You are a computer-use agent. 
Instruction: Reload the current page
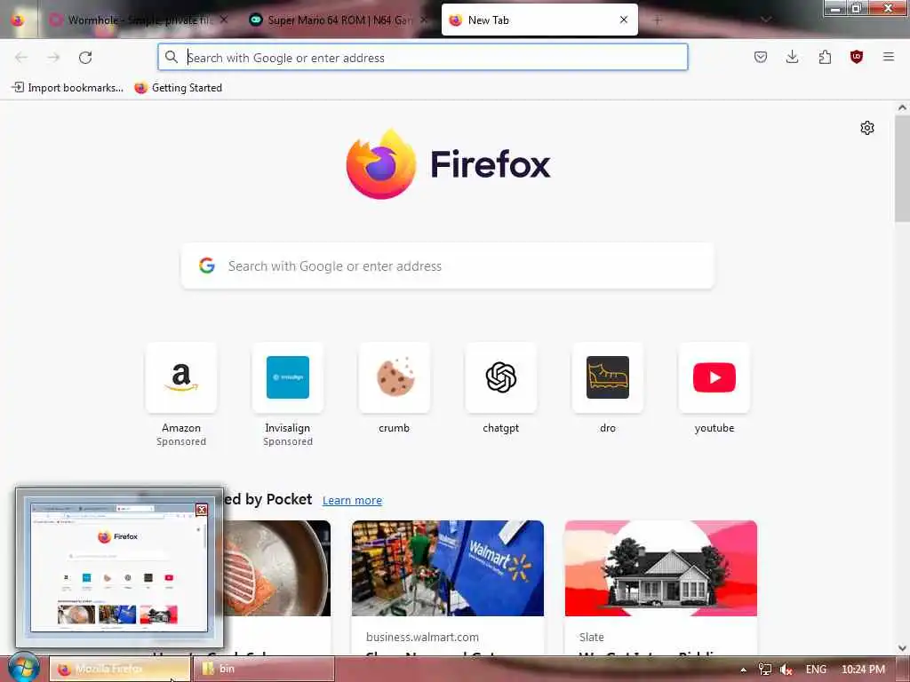click(85, 58)
